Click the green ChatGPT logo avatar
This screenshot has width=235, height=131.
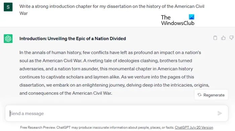click(x=8, y=39)
